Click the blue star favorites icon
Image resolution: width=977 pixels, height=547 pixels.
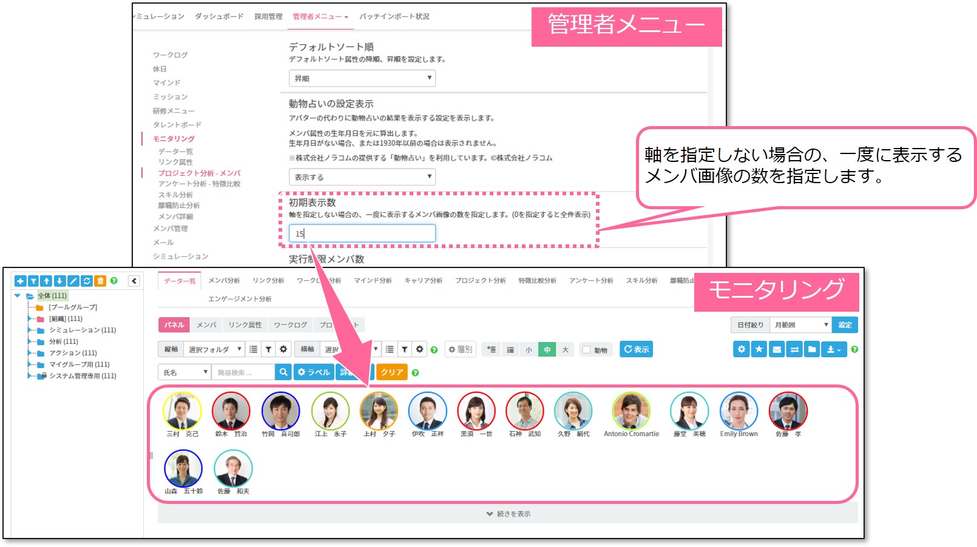coord(759,349)
